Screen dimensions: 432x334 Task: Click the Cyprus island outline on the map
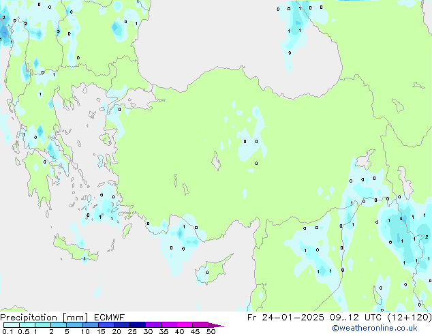[213, 269]
